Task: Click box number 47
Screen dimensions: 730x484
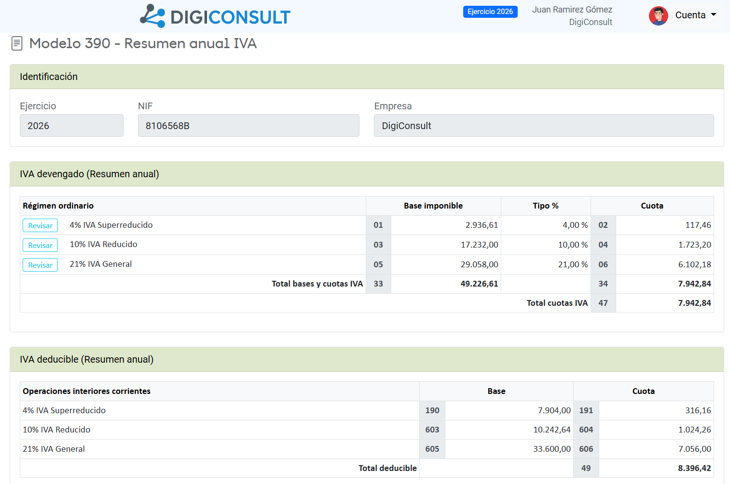Action: pyautogui.click(x=603, y=303)
